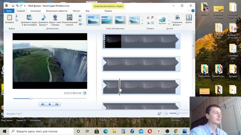The height and width of the screenshot is (135, 241).
Task: Play the video preview
Action: [x=50, y=104]
